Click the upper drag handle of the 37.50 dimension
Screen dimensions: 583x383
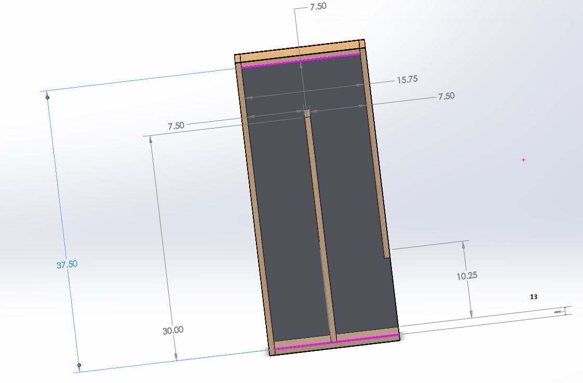click(x=47, y=97)
